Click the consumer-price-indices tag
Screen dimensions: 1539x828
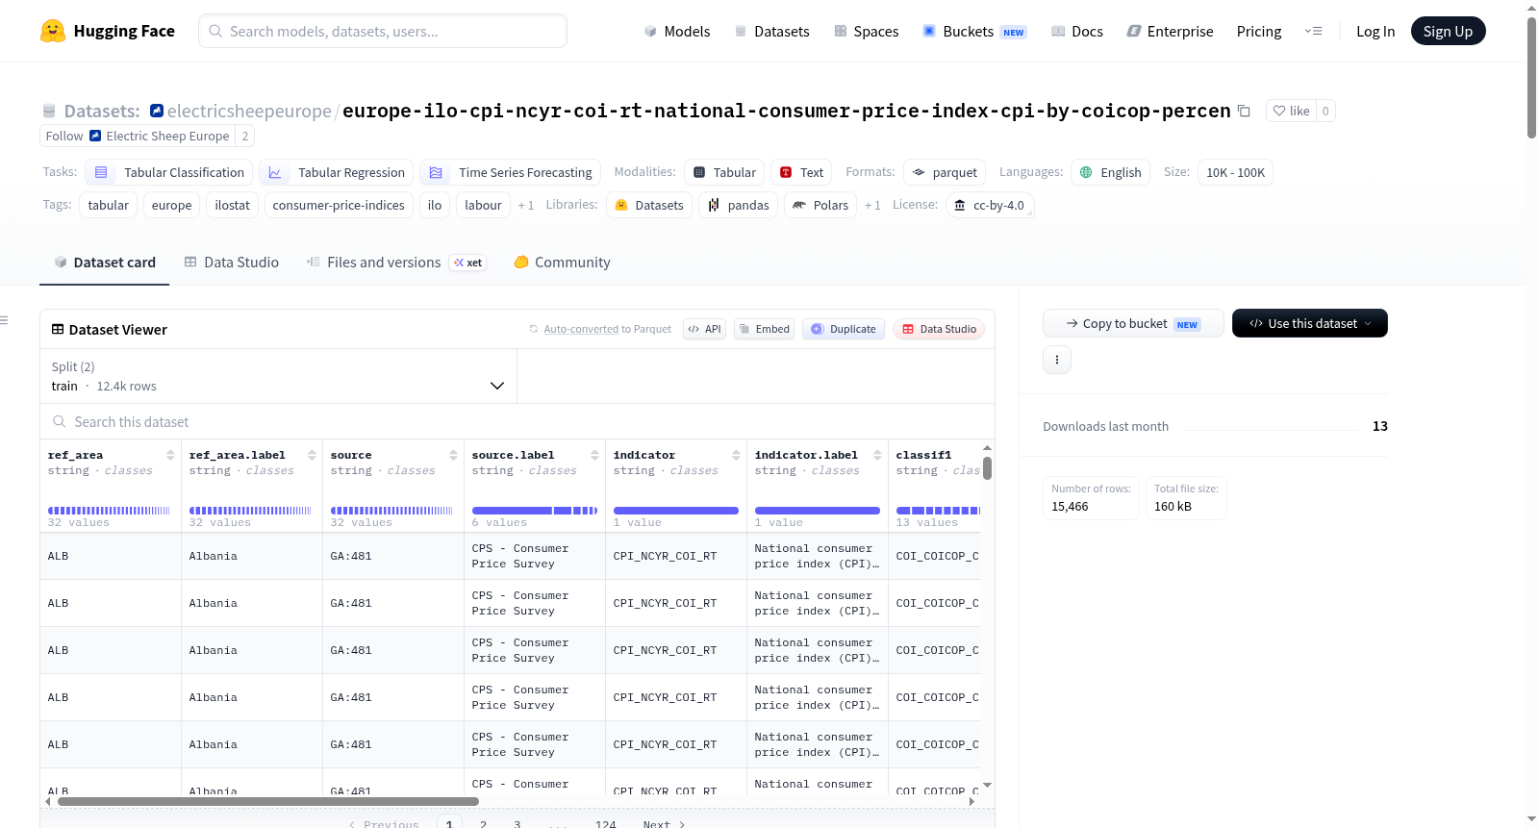(339, 205)
